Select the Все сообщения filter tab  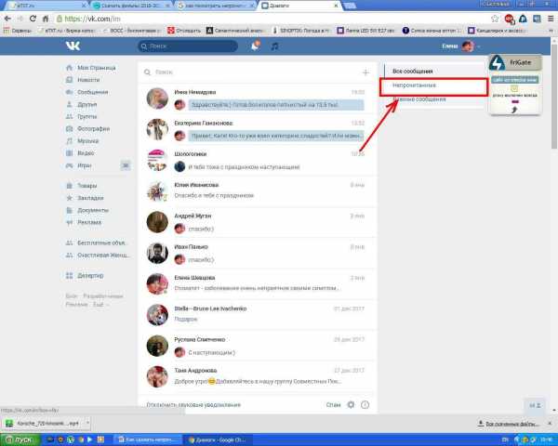[x=412, y=72]
